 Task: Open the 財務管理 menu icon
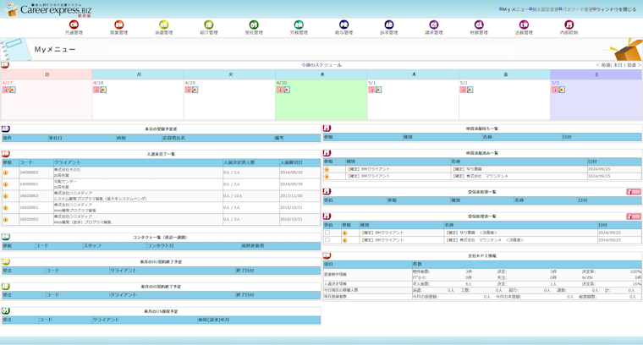pyautogui.click(x=479, y=25)
